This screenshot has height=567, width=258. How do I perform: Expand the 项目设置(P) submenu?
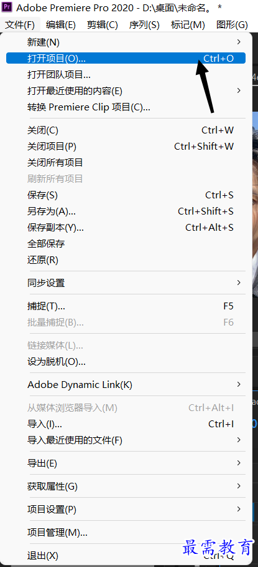pos(126,510)
